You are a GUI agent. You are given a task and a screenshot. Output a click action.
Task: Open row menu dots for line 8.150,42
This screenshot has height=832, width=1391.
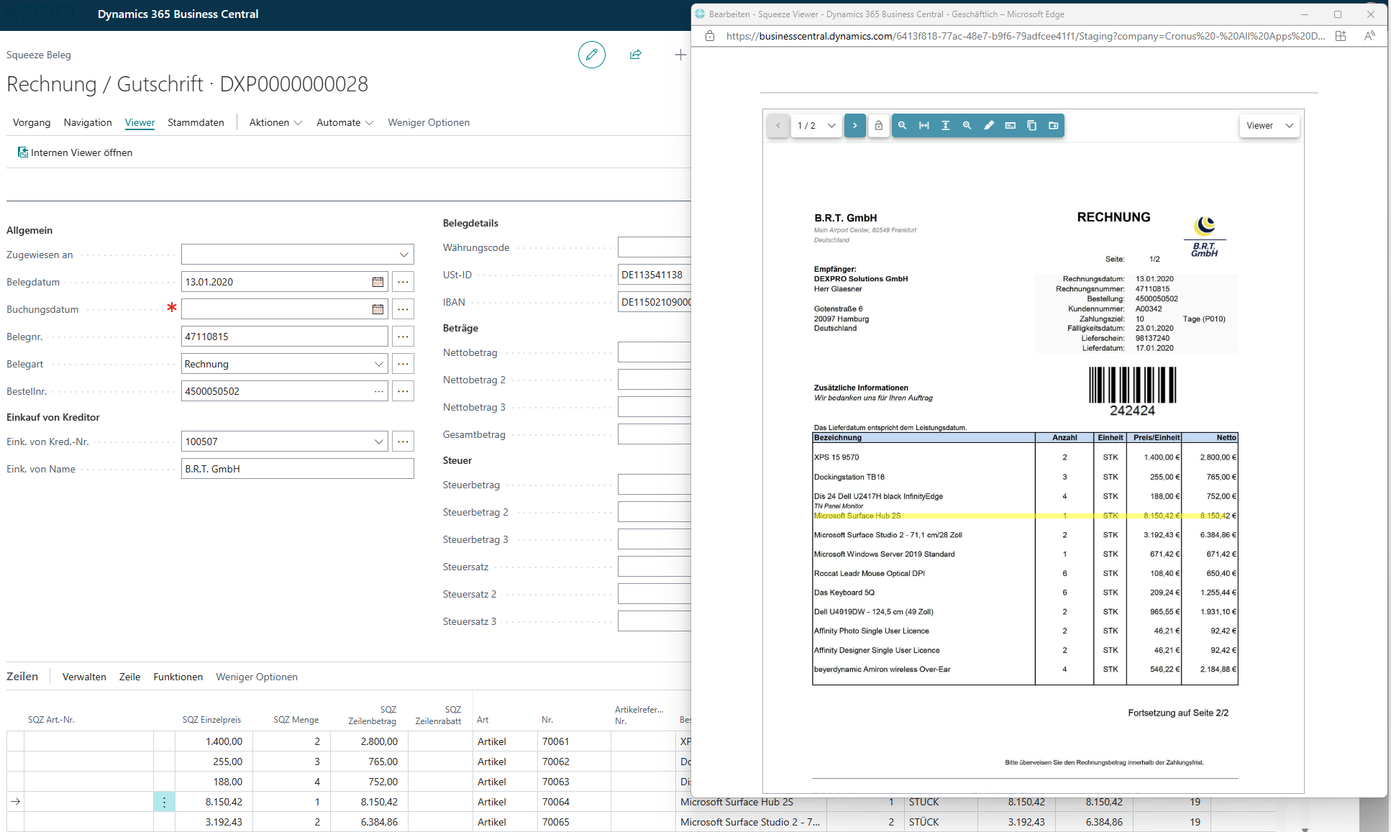pyautogui.click(x=164, y=802)
